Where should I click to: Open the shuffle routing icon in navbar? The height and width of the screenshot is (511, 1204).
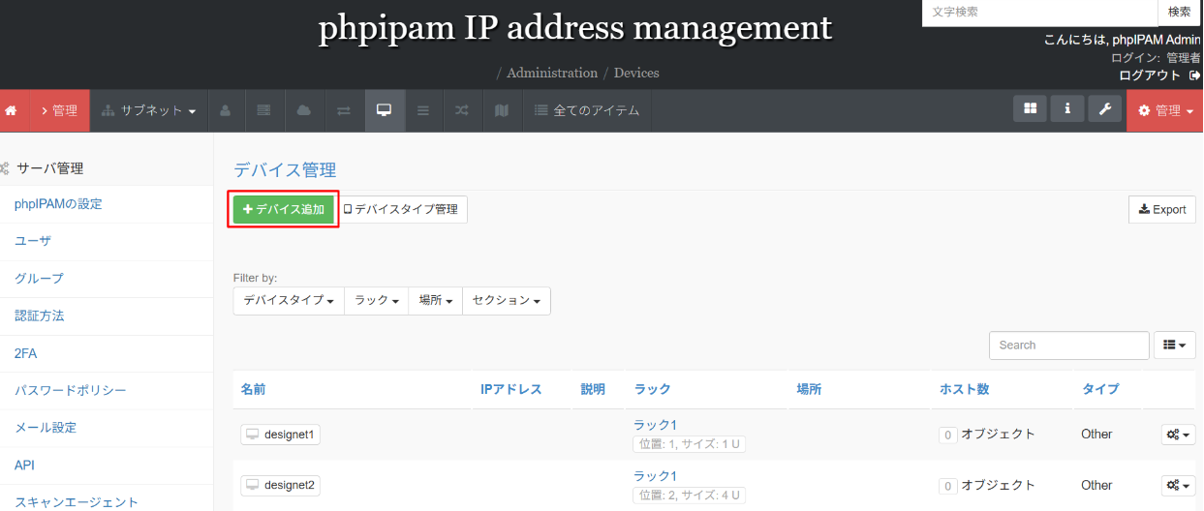tap(463, 110)
